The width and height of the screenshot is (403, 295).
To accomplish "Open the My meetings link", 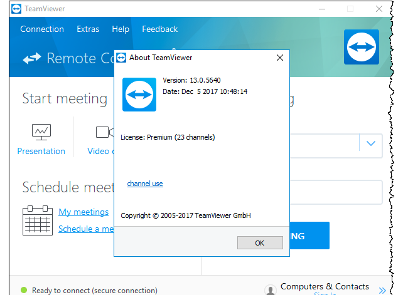I will (x=83, y=212).
